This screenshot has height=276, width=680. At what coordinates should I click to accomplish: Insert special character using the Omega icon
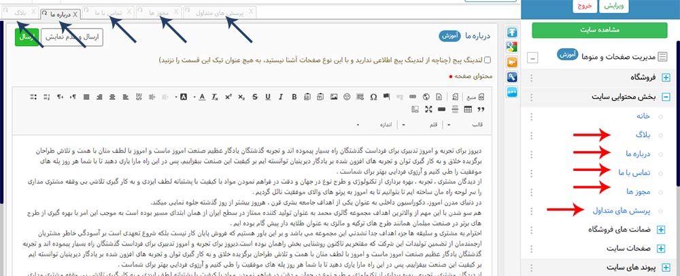tap(373, 97)
